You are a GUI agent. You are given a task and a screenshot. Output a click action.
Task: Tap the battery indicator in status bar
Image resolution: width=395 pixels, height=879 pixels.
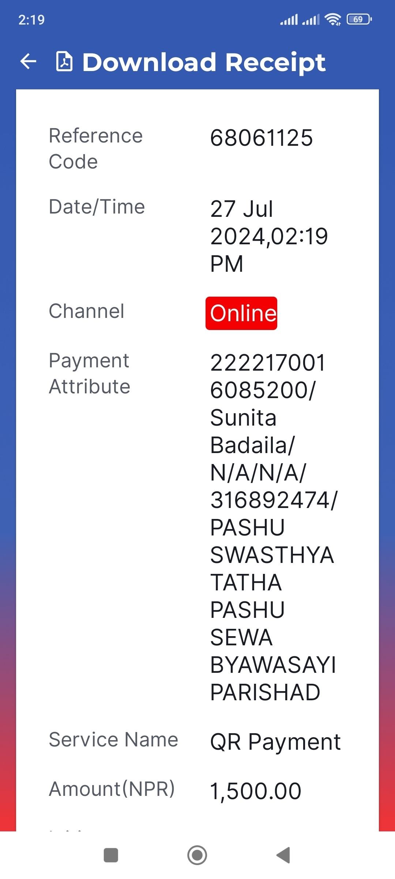click(359, 19)
